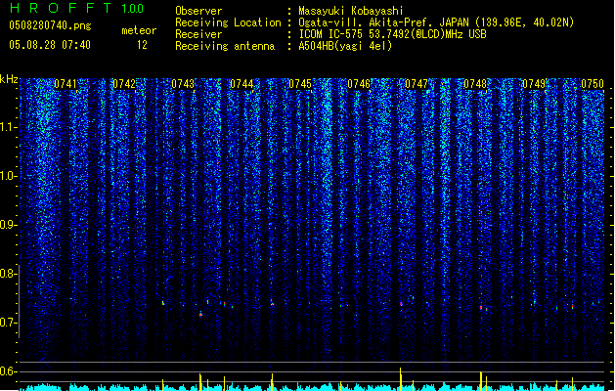Click the Receiving antenna label

click(x=225, y=46)
